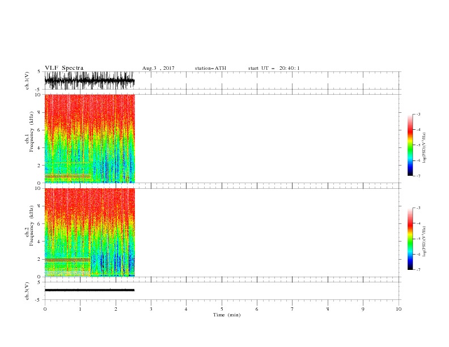The width and height of the screenshot is (449, 347).
Task: Click time axis tick label "6"
Action: [257, 309]
